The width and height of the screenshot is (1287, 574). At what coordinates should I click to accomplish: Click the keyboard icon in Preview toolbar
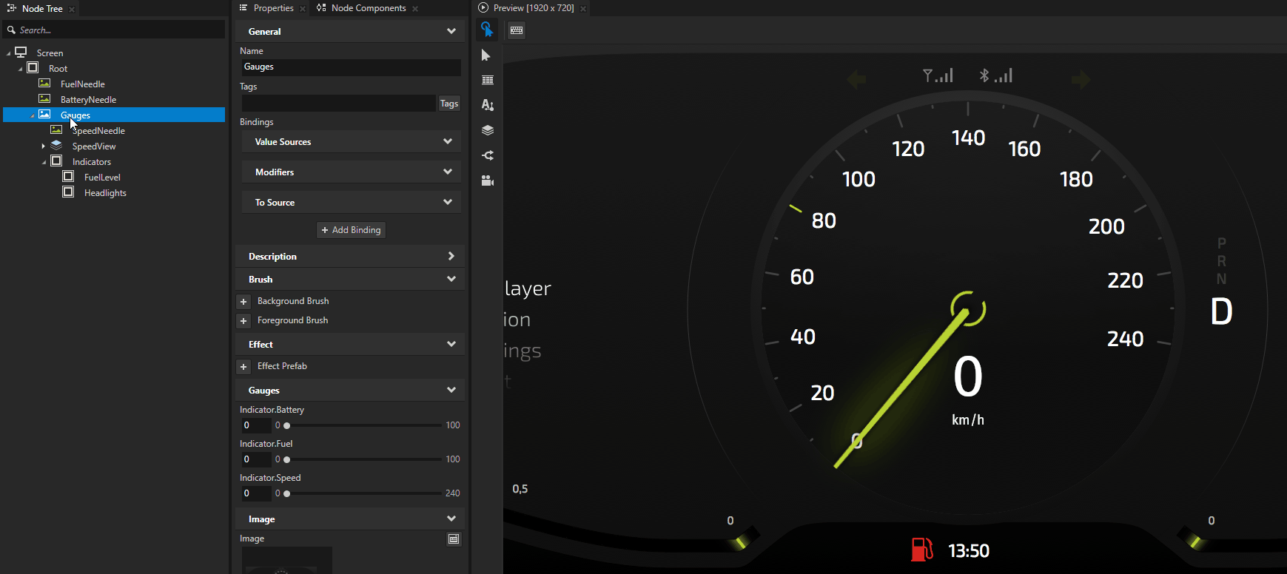[517, 30]
